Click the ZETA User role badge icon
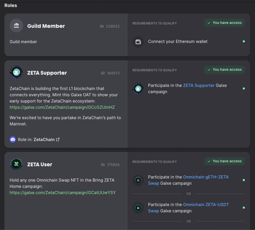The height and width of the screenshot is (230, 255). 16,164
